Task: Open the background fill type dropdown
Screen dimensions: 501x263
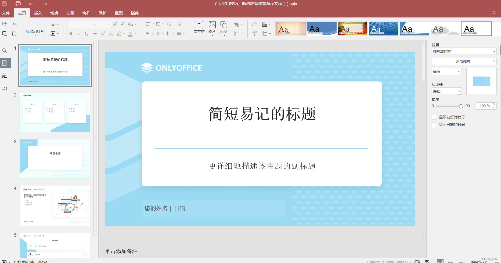Action: 464,51
